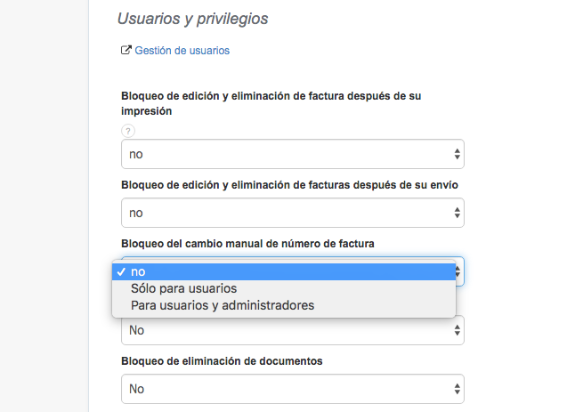The image size is (567, 412).
Task: Open the partially hidden "No" dropdown below the list
Action: coord(285,331)
